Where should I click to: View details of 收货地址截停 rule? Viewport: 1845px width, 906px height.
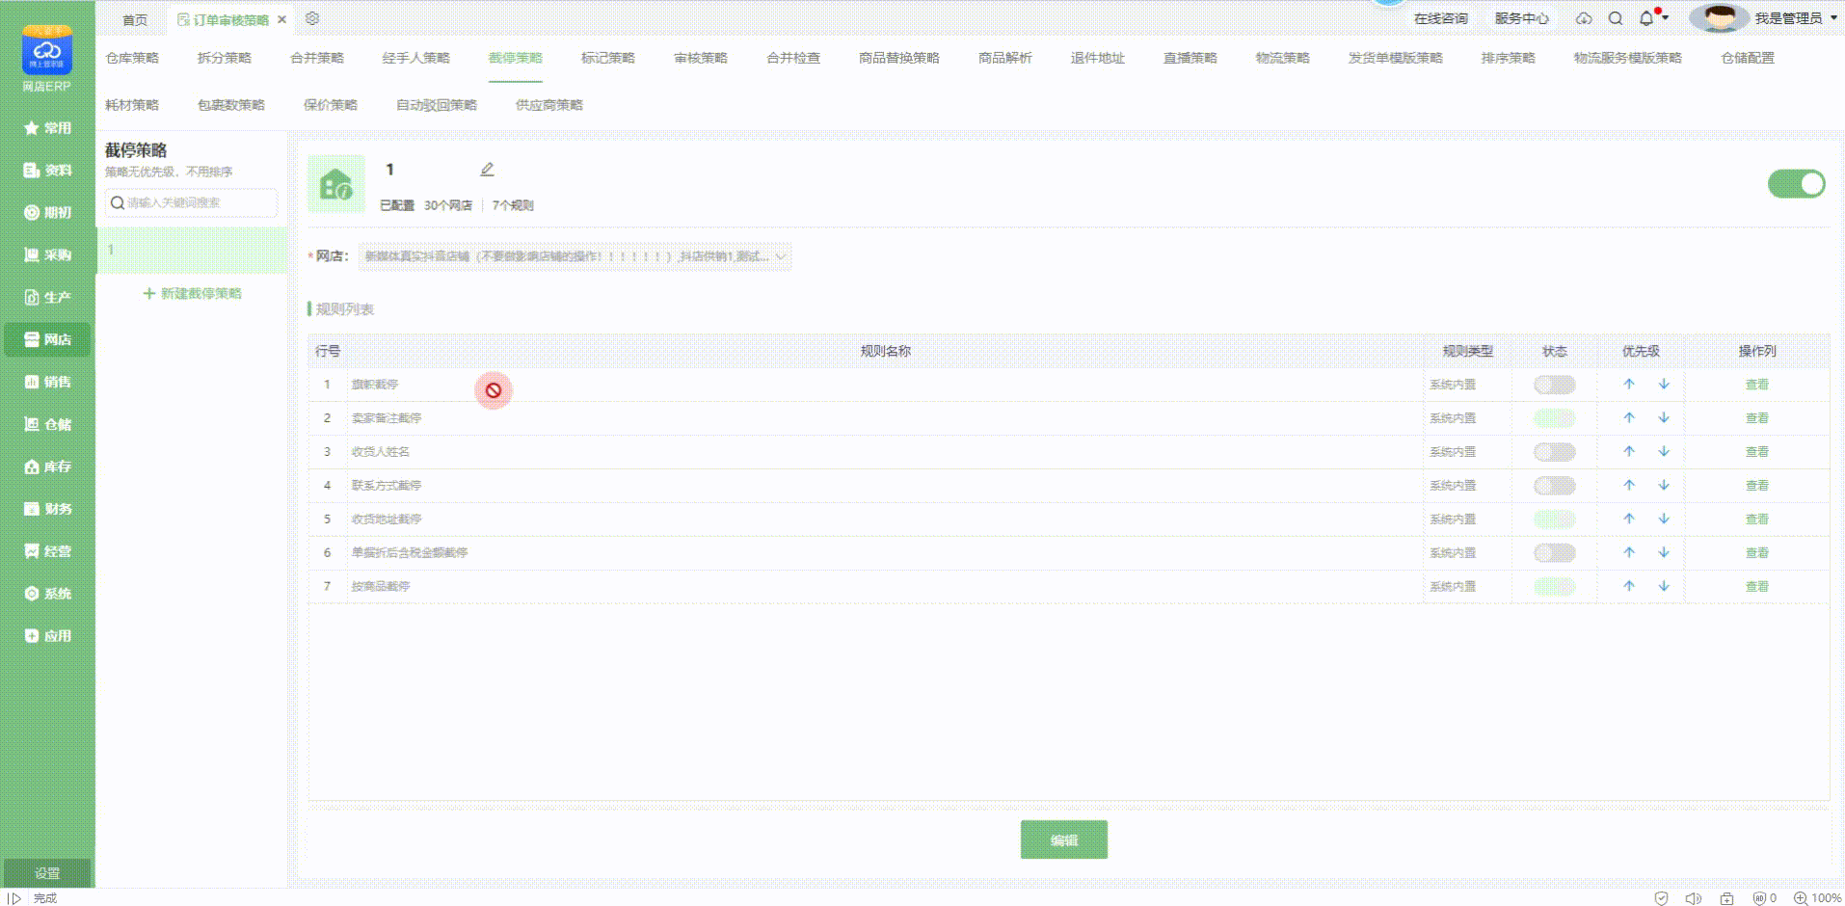(1757, 520)
